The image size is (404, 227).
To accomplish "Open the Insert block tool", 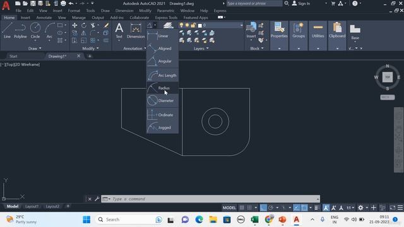I will pyautogui.click(x=251, y=30).
